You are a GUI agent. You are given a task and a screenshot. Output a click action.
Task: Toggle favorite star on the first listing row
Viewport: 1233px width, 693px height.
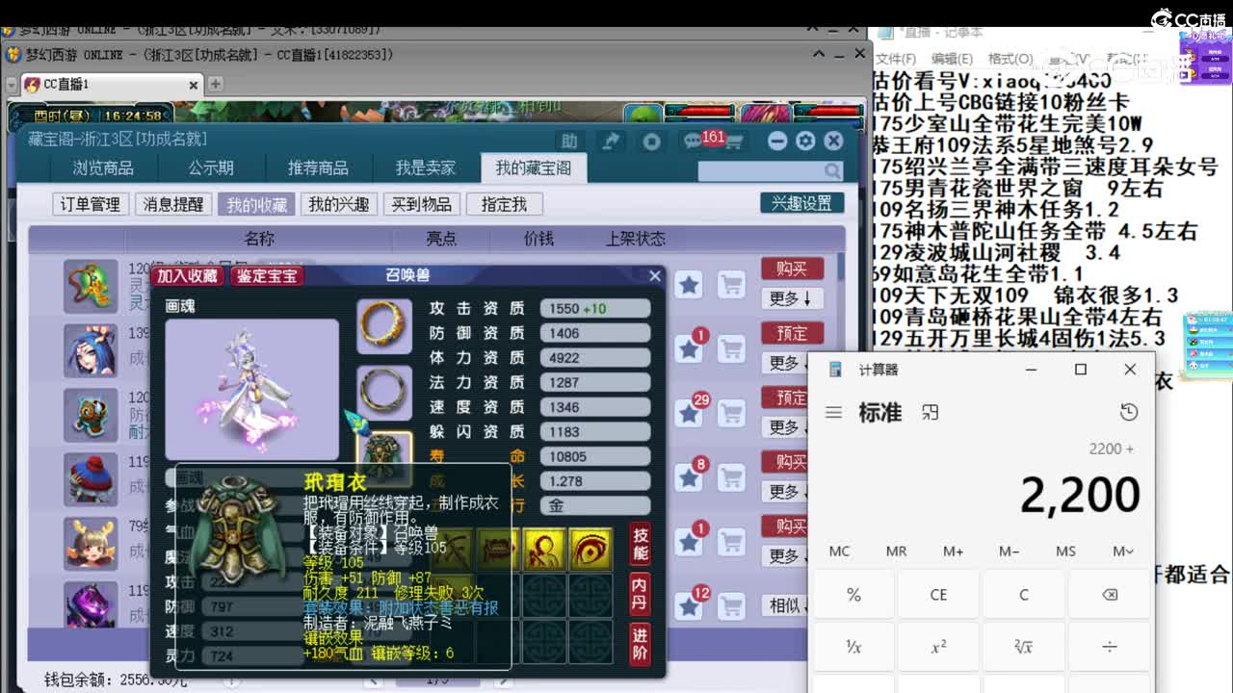[x=689, y=285]
